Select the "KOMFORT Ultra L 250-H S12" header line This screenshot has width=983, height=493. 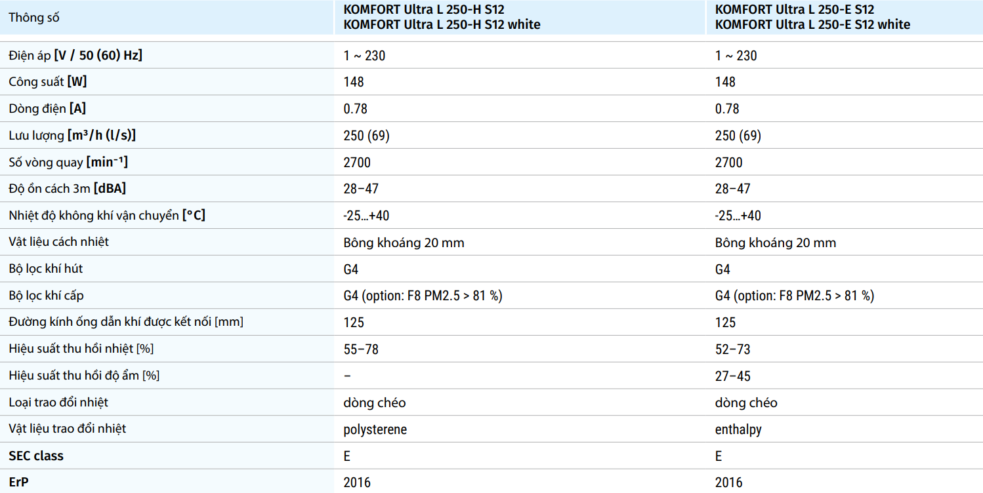point(424,10)
